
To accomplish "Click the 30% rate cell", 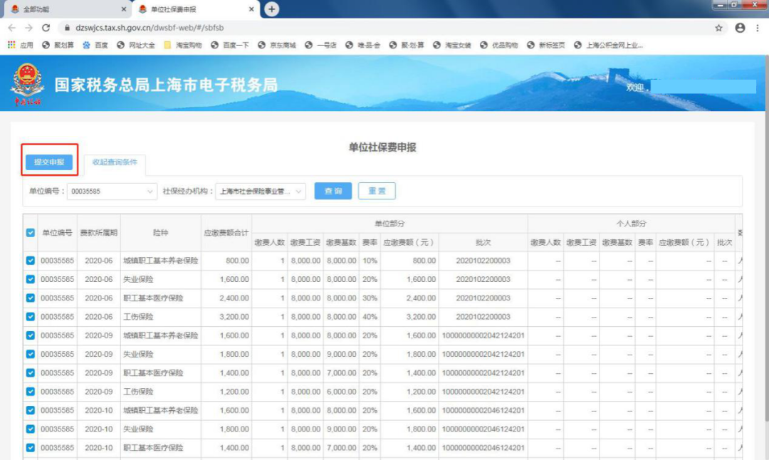I will (x=370, y=298).
